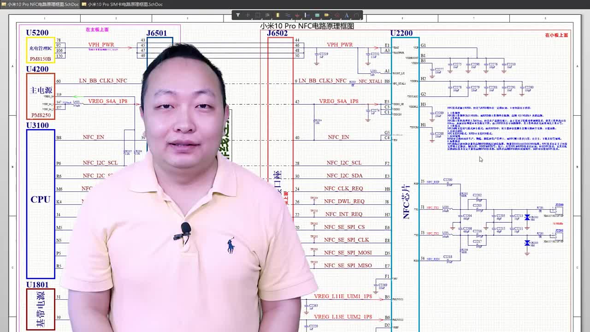Select VREG_S4A_1P8 net label at pin 42

coord(338,101)
